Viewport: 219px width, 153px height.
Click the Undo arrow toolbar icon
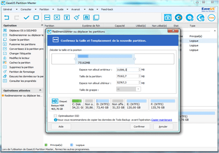coord(6,18)
